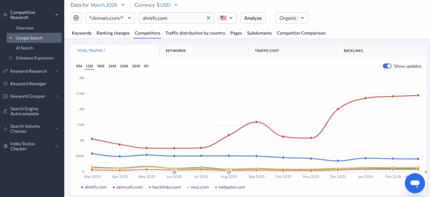This screenshot has height=197, width=430.
Task: Set chart range to 24M
Action: (112, 66)
